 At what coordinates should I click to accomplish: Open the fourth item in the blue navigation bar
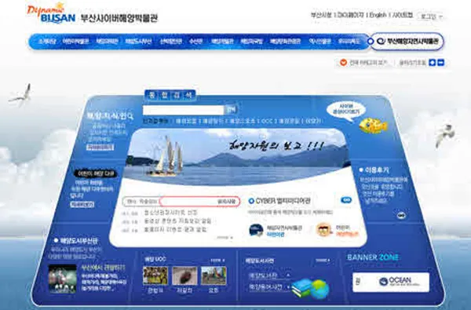138,41
